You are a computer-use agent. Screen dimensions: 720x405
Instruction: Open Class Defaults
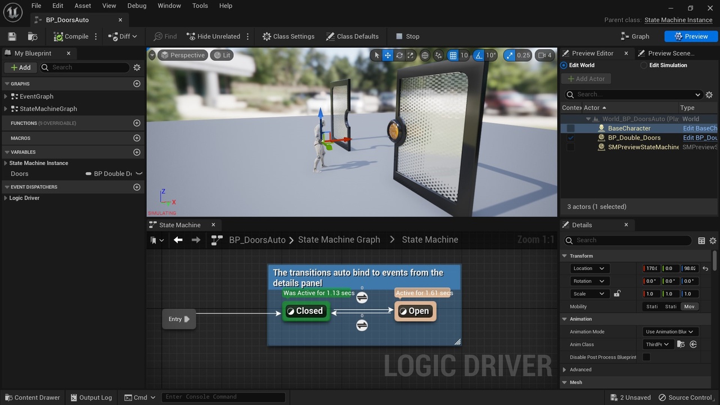pyautogui.click(x=353, y=36)
